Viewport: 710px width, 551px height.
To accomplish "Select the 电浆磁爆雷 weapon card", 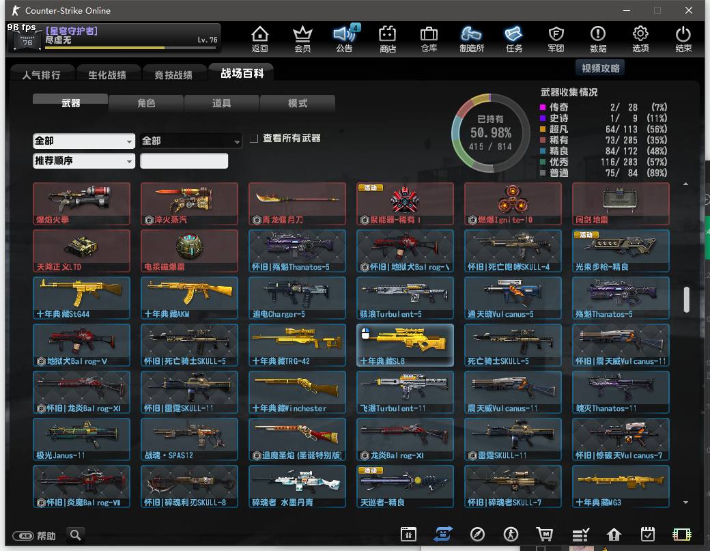I will coord(189,251).
